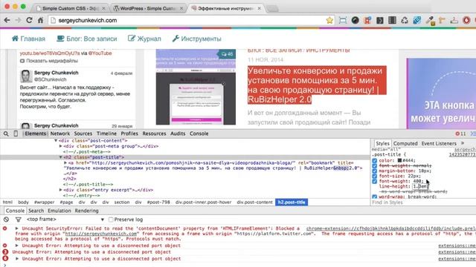The height and width of the screenshot is (267, 476).
Task: Expand last disconnected port error
Action: pyautogui.click(x=17, y=259)
